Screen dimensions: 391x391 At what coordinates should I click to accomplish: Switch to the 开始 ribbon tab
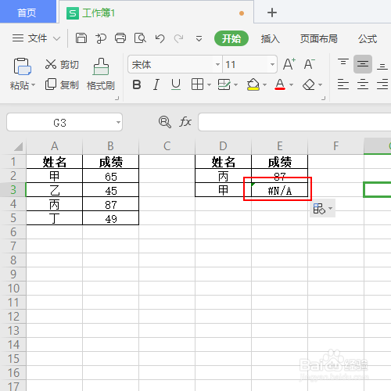[x=231, y=38]
